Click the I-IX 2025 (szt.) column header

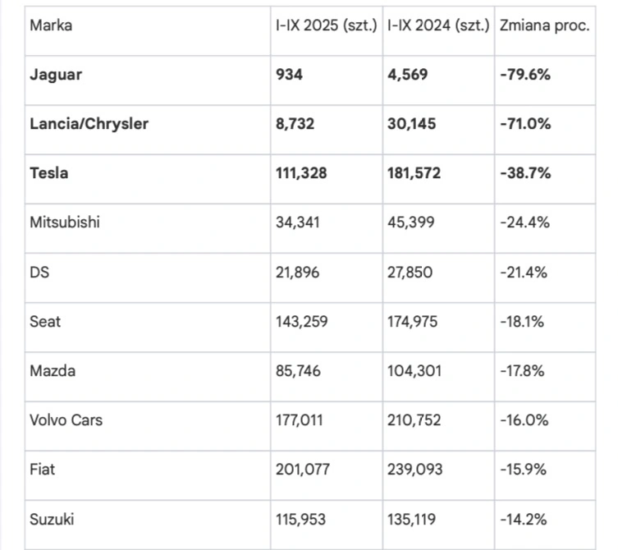click(x=326, y=25)
